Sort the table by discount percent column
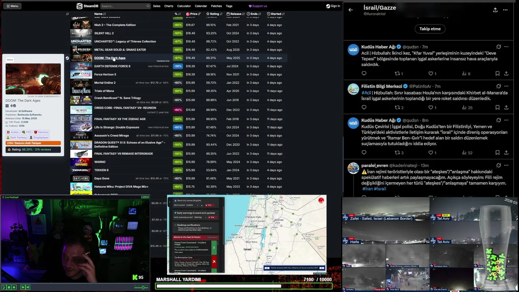This screenshot has height=292, width=519. pos(177,14)
